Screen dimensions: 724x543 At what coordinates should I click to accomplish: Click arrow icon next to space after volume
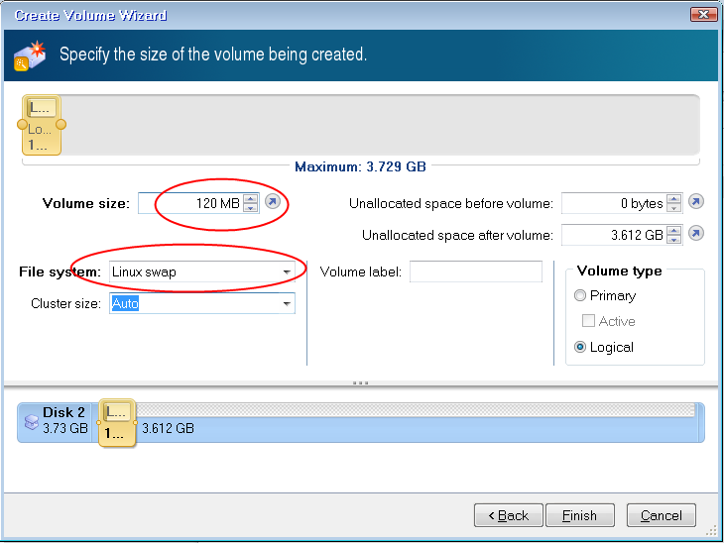tap(696, 234)
